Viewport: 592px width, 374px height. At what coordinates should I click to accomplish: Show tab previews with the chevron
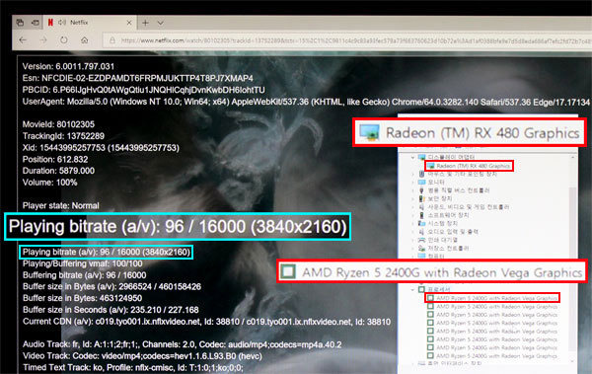(160, 23)
